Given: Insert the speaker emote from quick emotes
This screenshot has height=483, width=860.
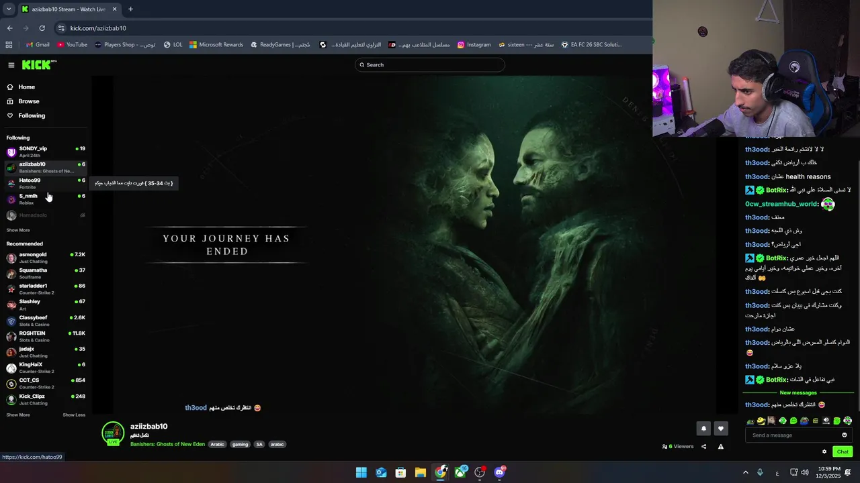Looking at the screenshot, I should click(826, 421).
